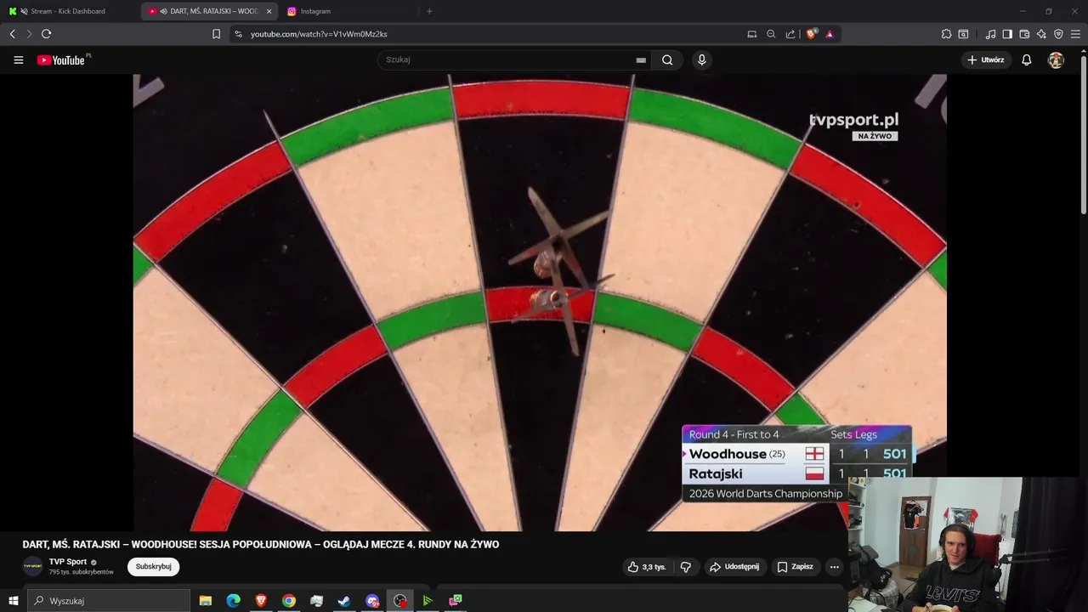
Task: Open the Brave playlist music note icon
Action: 990,34
